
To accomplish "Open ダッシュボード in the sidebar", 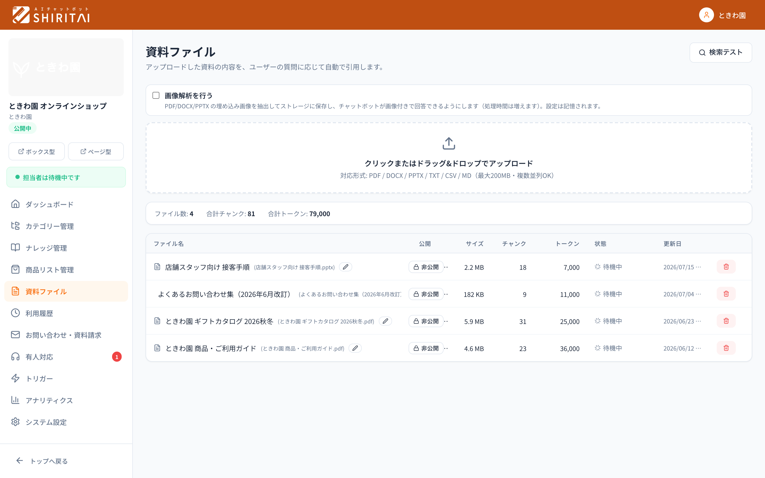I will [66, 204].
